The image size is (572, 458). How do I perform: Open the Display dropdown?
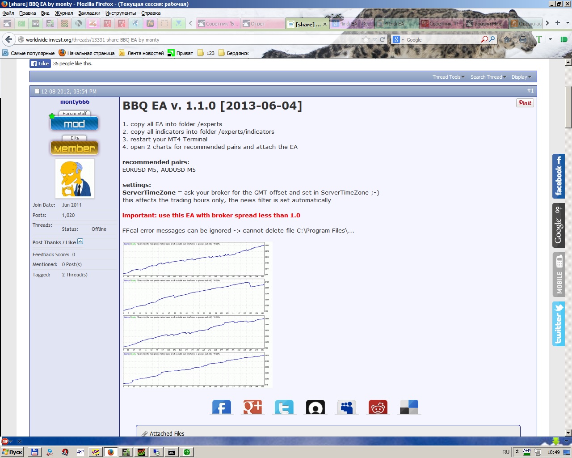coord(522,77)
